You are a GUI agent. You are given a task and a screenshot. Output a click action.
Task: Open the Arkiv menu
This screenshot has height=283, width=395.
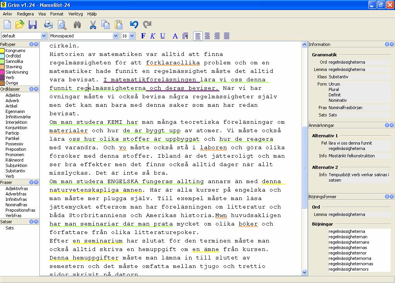coord(8,14)
